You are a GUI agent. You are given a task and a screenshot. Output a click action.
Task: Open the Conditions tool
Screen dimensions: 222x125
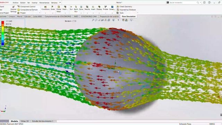tap(45, 8)
